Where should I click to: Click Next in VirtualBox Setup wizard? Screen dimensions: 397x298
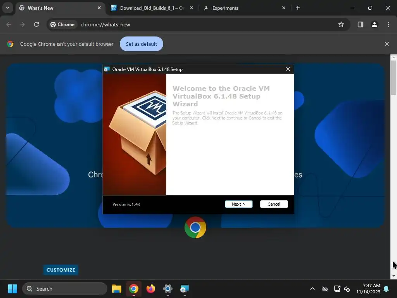[x=238, y=204]
